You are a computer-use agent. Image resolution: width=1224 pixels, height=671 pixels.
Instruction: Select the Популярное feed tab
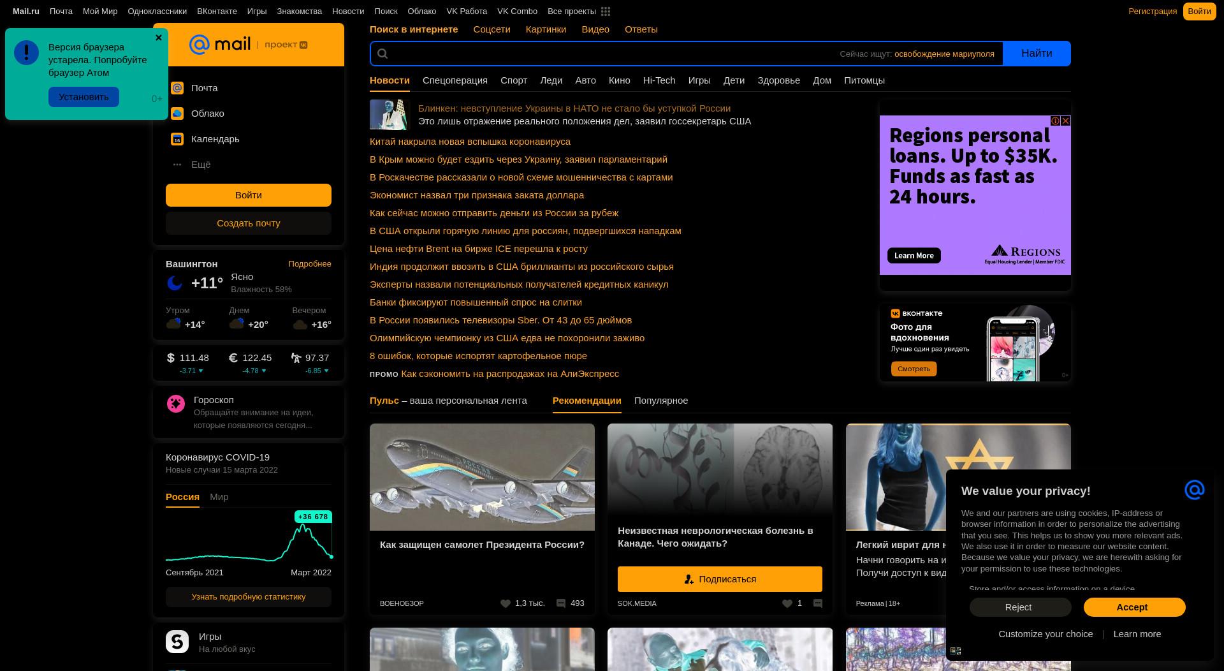pyautogui.click(x=661, y=401)
